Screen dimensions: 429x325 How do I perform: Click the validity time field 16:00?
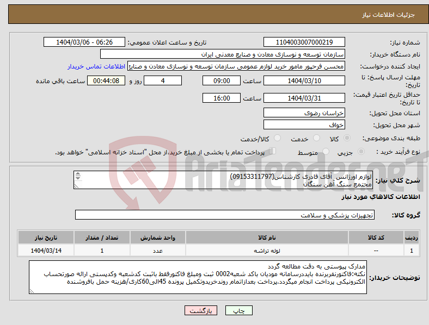coord(222,98)
